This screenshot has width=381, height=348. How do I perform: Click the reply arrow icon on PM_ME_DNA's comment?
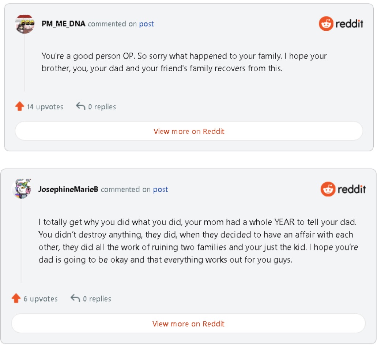click(80, 106)
